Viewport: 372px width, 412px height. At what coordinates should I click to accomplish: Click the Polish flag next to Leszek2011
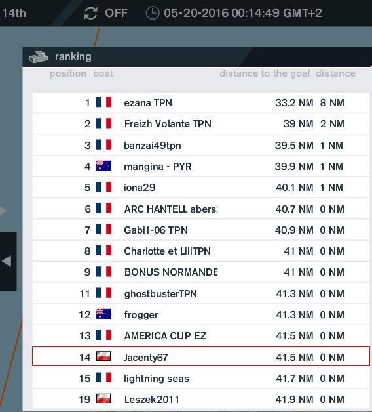pos(103,399)
